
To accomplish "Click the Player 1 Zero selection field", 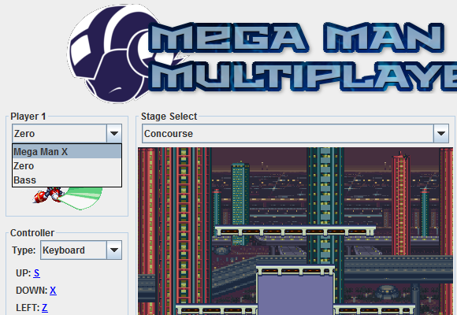I will 67,133.
